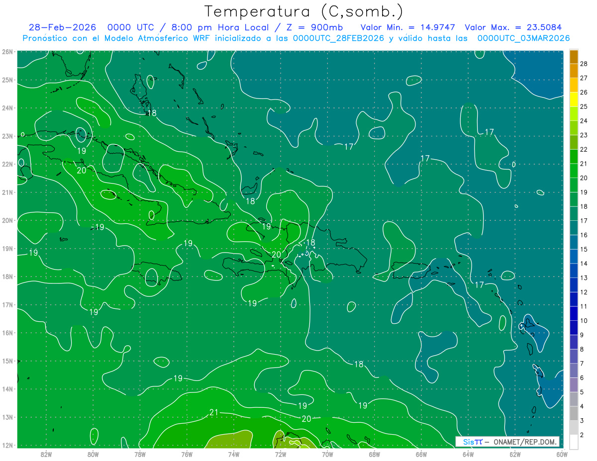This screenshot has height=461, width=597.
Task: Click the legend scale value '2'
Action: pyautogui.click(x=582, y=435)
